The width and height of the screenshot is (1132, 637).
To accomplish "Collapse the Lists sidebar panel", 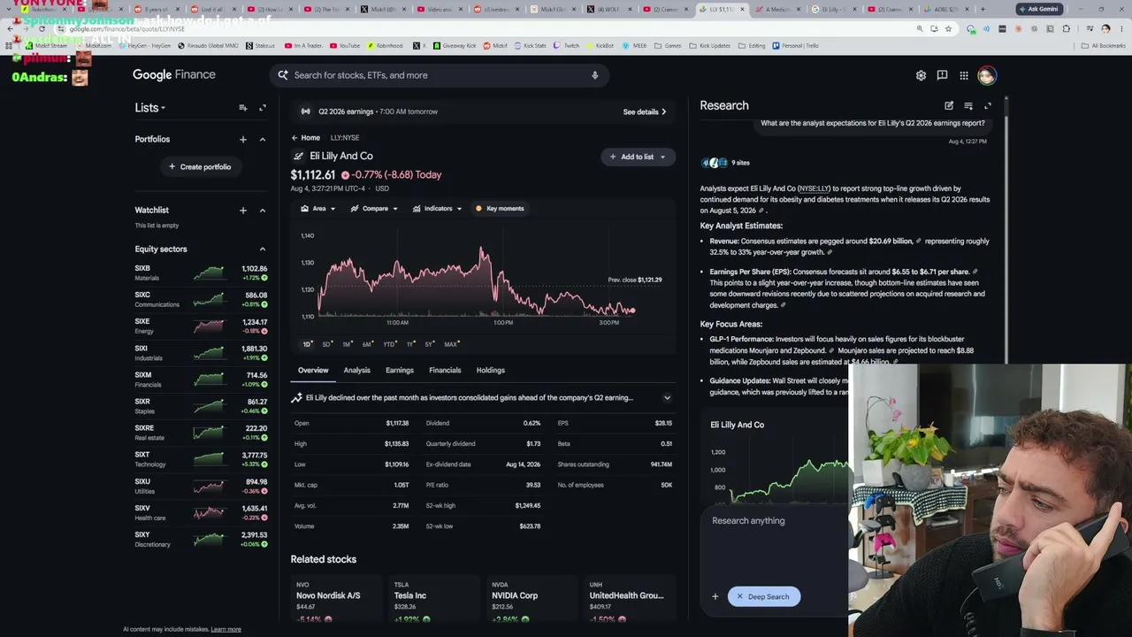I will [263, 108].
